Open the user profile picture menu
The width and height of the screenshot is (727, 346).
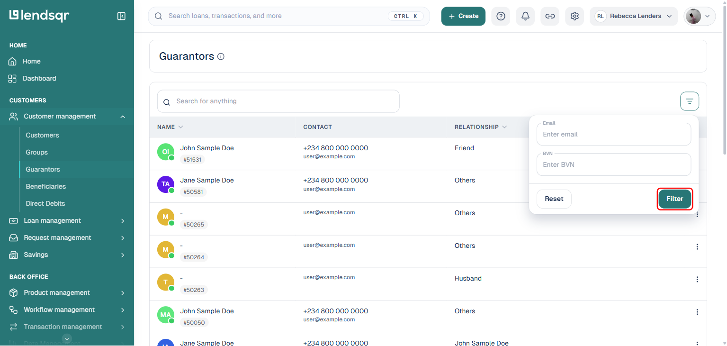coord(699,16)
